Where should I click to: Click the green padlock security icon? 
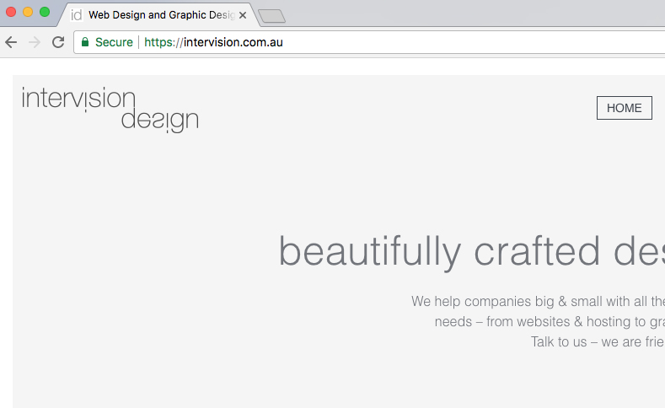(85, 42)
